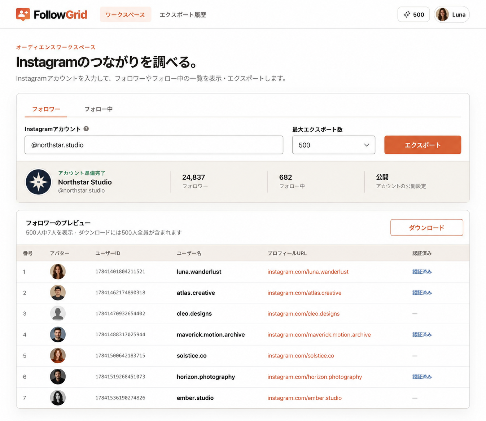Open instagram.com/solstice.co link
The image size is (486, 421).
(301, 356)
